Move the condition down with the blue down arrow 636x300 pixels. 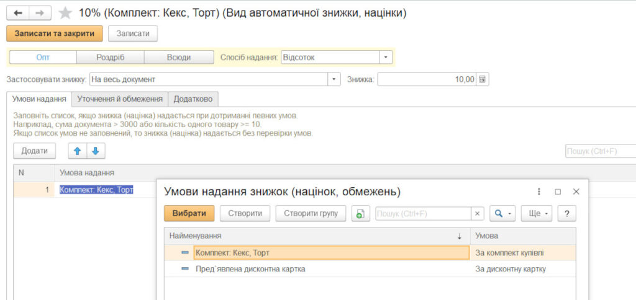[x=95, y=151]
